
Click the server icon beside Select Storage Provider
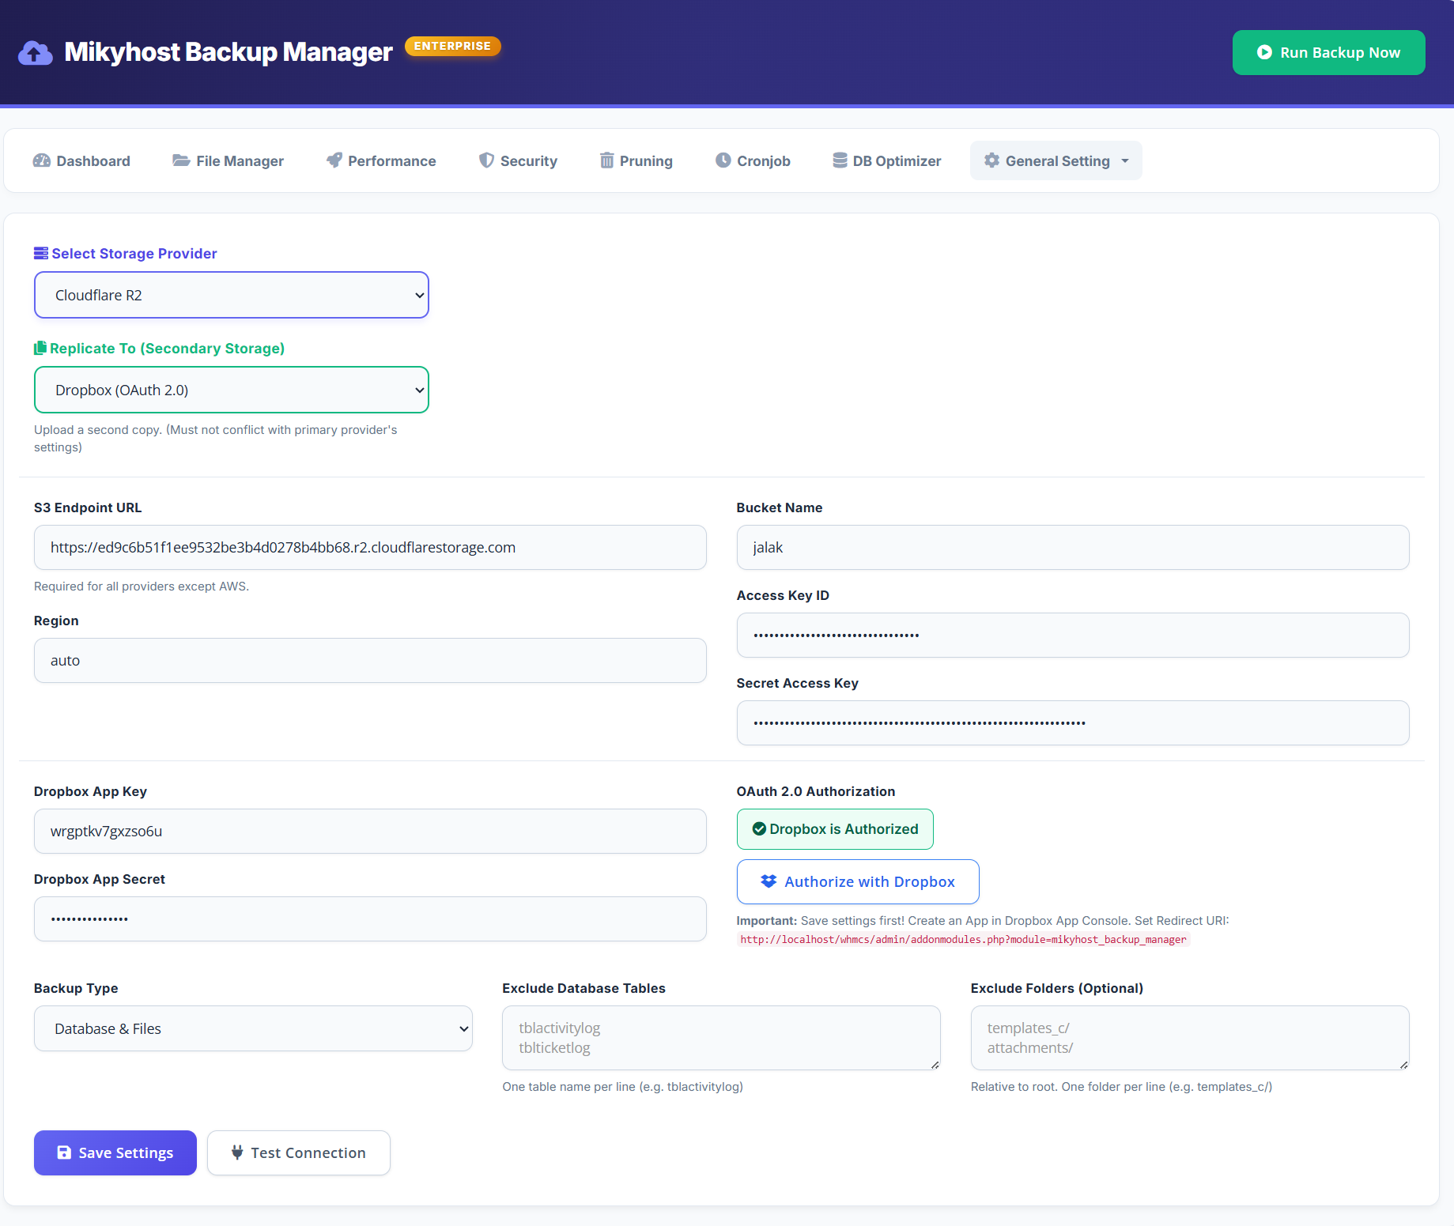pyautogui.click(x=41, y=253)
